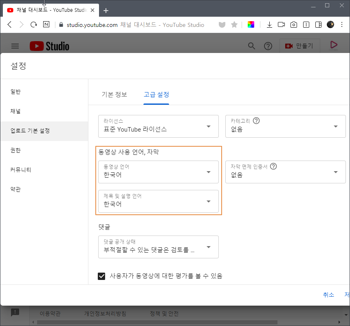The height and width of the screenshot is (326, 350).
Task: Click the address bar URL field
Action: [135, 25]
